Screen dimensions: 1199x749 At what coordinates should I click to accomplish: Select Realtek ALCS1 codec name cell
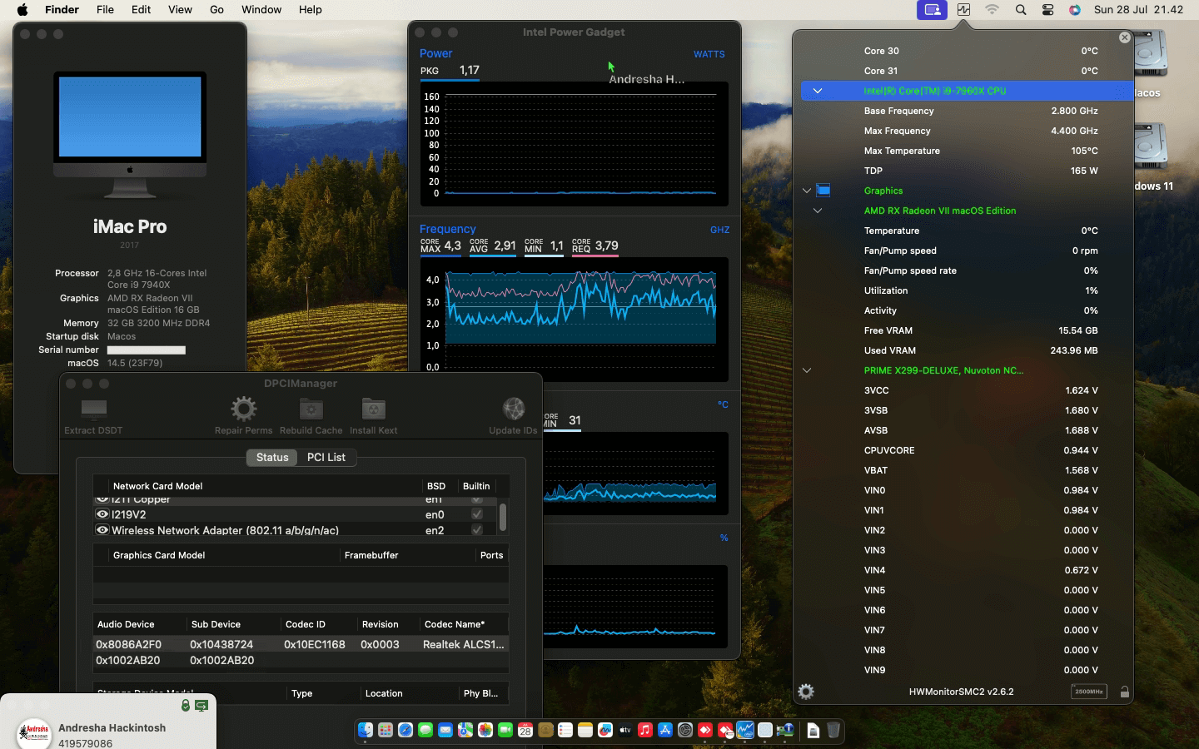pyautogui.click(x=464, y=644)
